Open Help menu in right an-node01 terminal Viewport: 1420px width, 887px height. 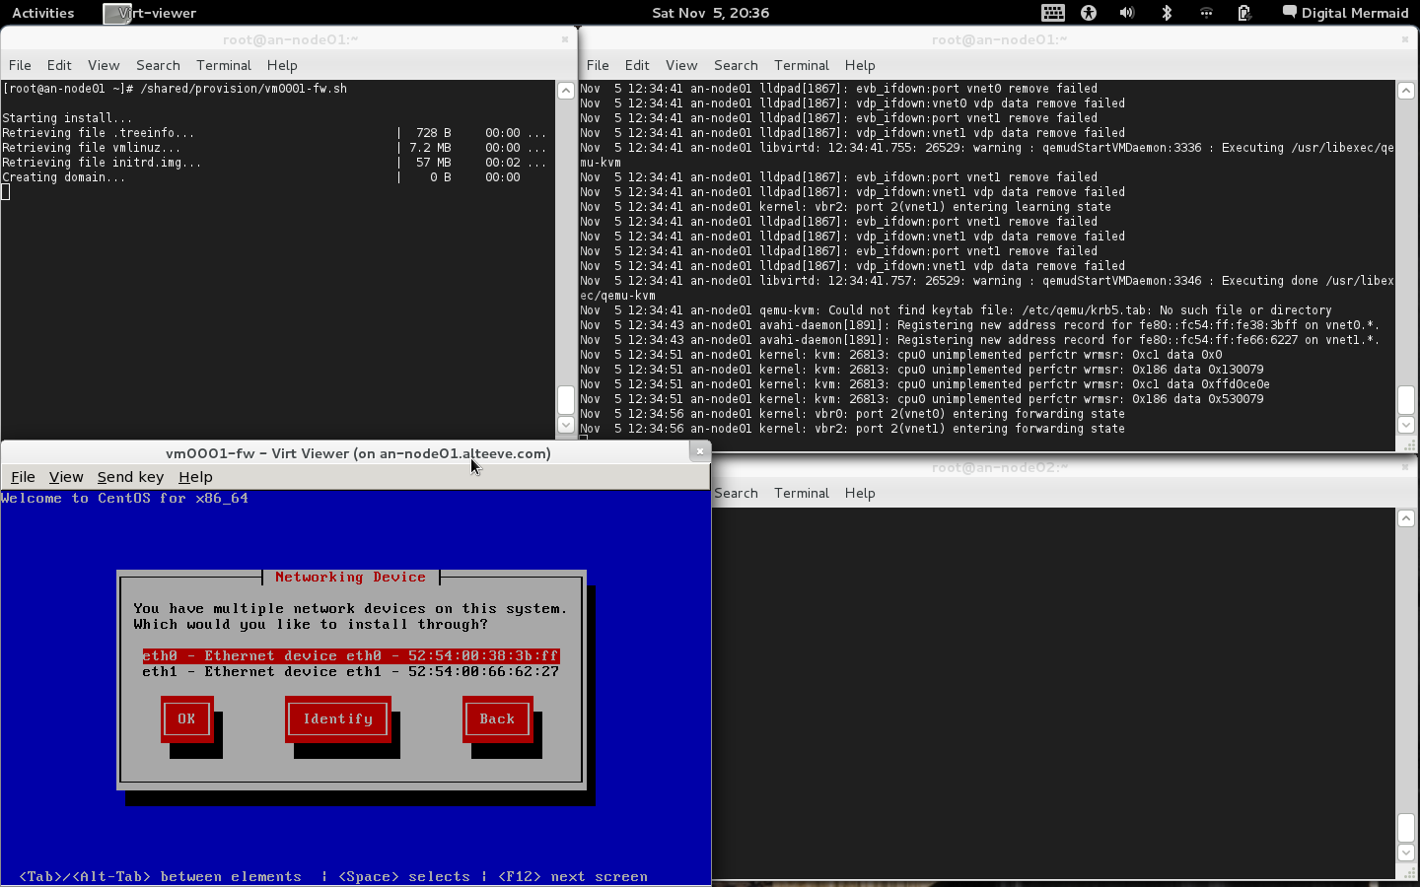tap(860, 65)
